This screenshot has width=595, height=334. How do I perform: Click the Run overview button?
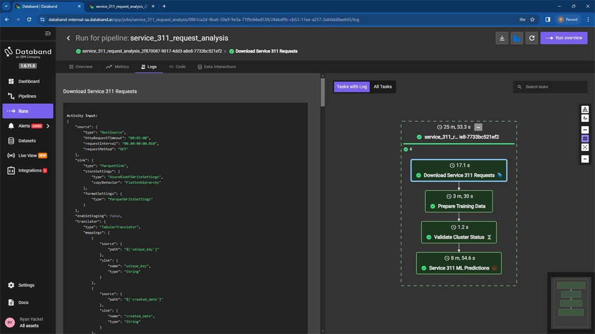564,38
